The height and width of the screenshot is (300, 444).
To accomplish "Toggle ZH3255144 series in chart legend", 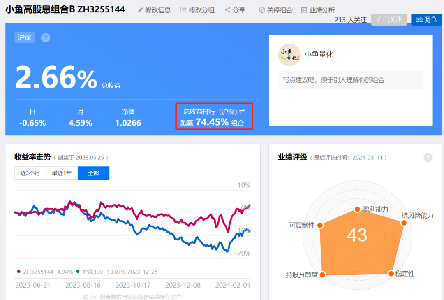I will click(x=45, y=272).
